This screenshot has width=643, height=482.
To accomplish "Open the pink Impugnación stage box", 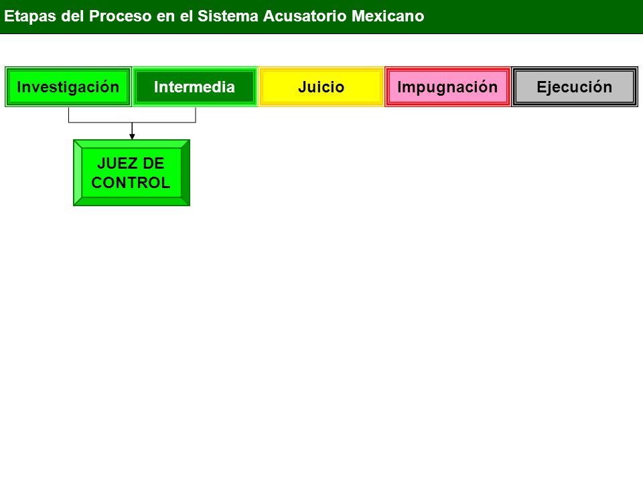I will click(448, 87).
